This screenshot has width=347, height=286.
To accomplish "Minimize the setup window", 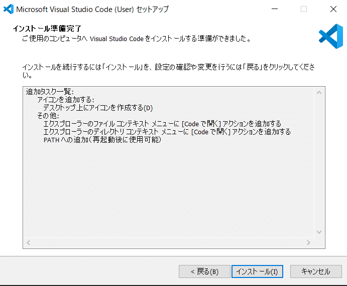I will click(275, 9).
